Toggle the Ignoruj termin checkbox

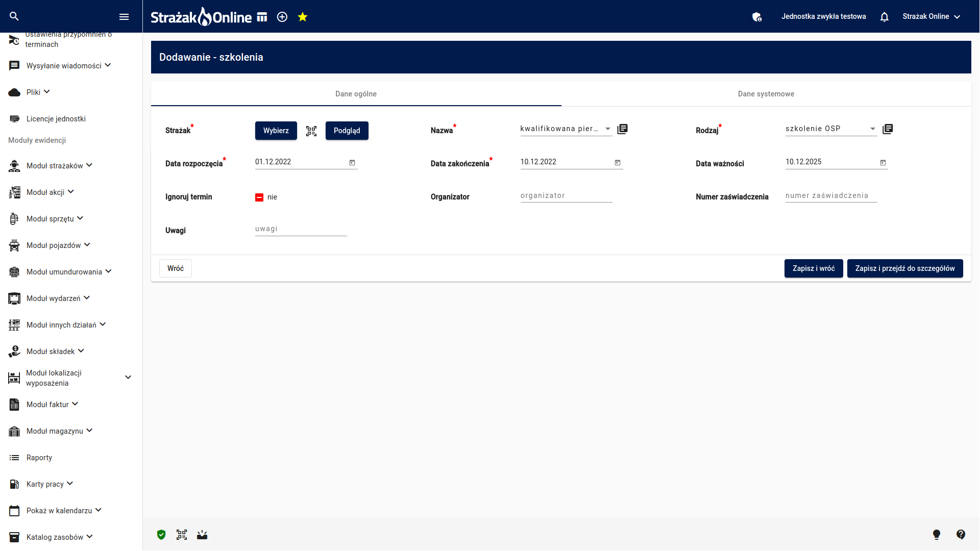tap(259, 197)
